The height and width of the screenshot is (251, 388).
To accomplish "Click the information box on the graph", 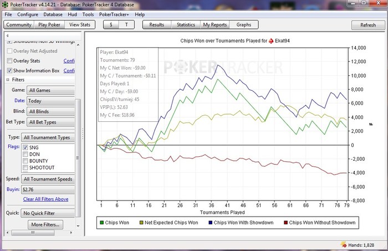I will coord(128,84).
